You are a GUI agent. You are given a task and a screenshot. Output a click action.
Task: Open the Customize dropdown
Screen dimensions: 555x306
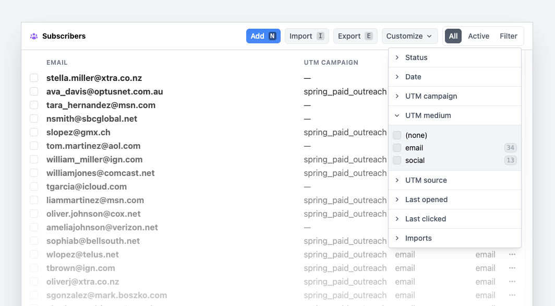click(x=409, y=36)
